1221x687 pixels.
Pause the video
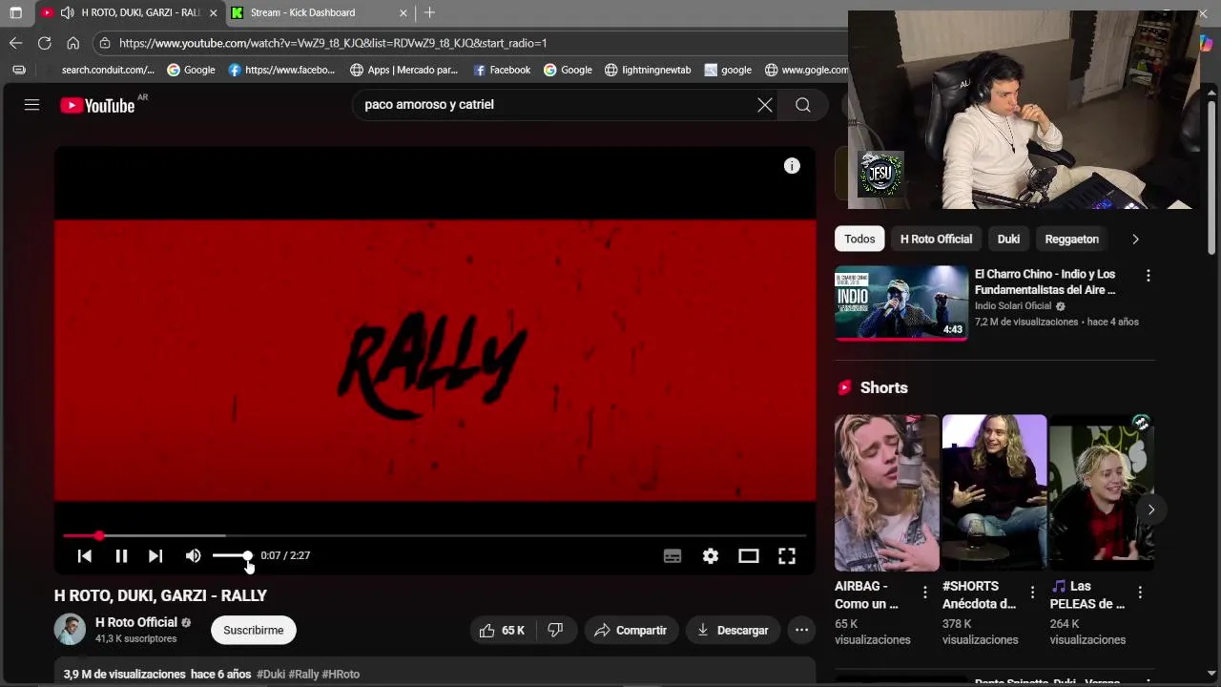(x=121, y=555)
